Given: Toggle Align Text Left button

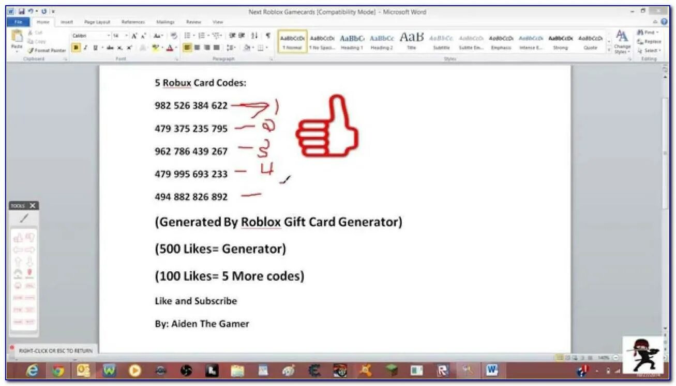Looking at the screenshot, I should point(187,48).
